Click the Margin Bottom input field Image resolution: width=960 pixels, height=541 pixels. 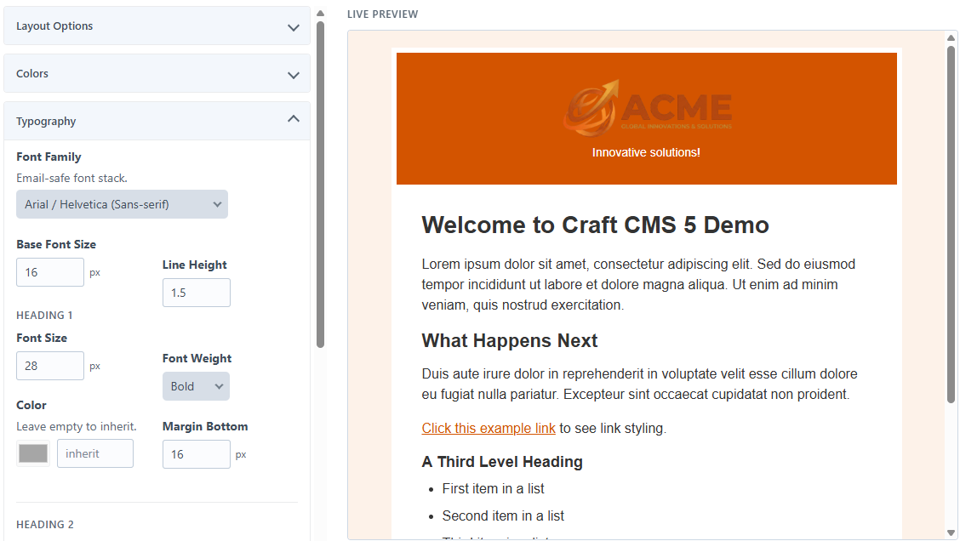click(196, 454)
